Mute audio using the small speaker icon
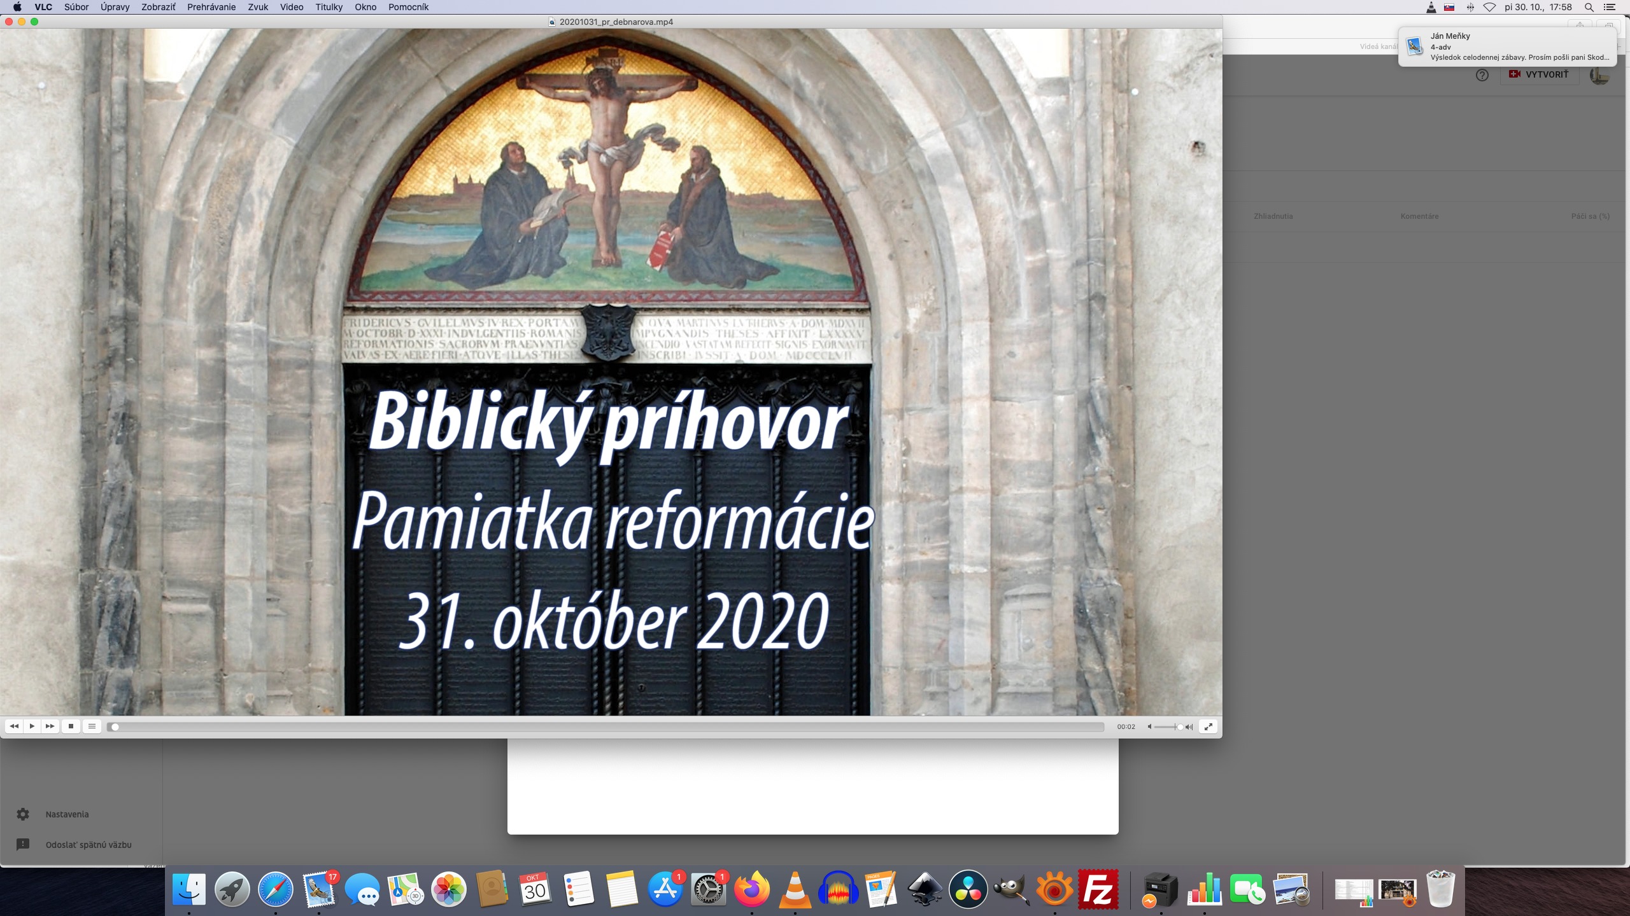 (1150, 726)
